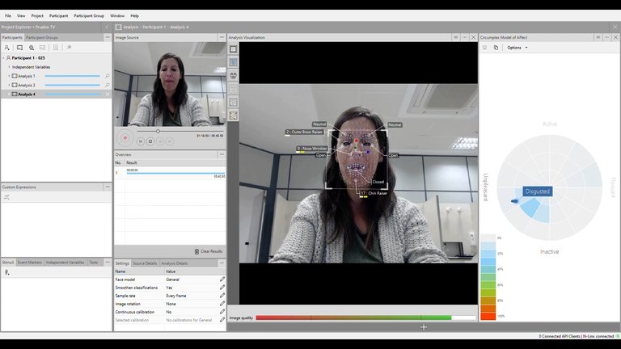Switch to the Event Markers tab
The width and height of the screenshot is (621, 349).
coord(31,263)
